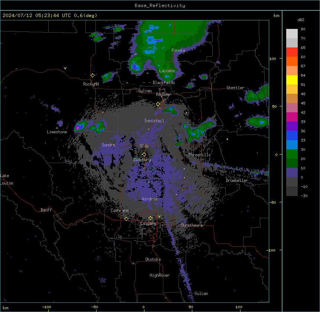Click the RockyMH town label
This screenshot has width=320, height=312.
pos(91,84)
